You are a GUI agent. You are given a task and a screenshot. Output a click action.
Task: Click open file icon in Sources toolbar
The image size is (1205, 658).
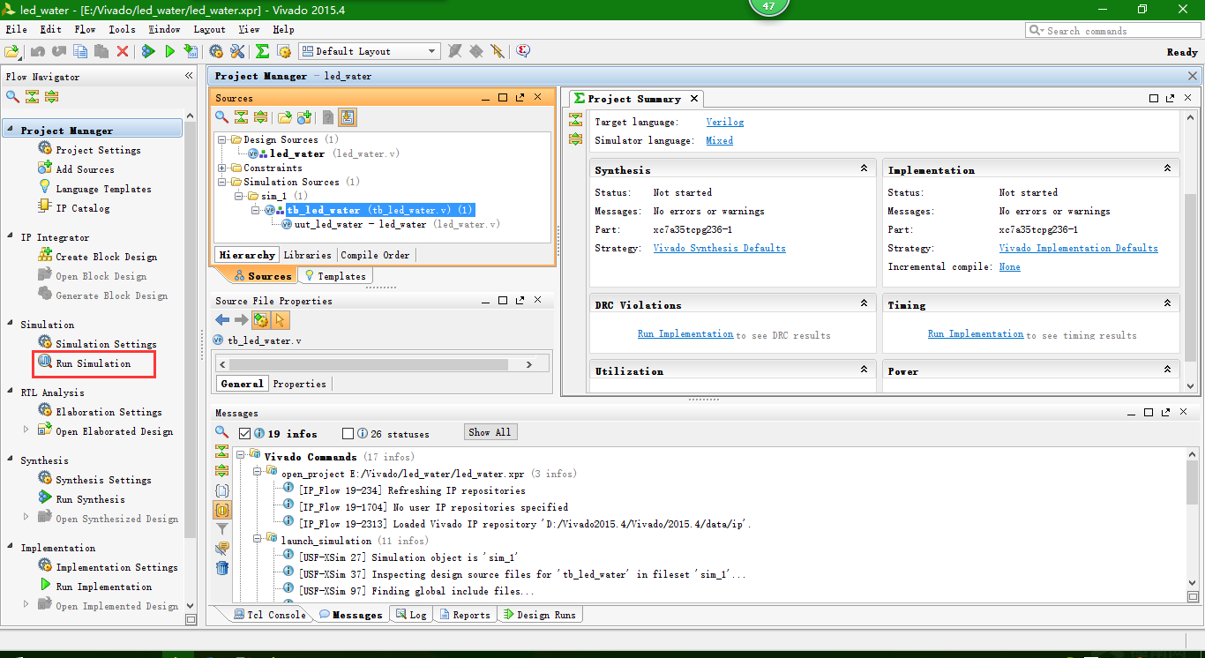pos(284,116)
